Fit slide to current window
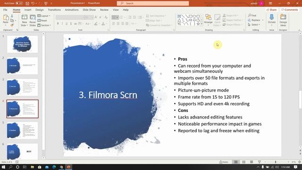Screen dimensions: 302x170 coord(300,162)
